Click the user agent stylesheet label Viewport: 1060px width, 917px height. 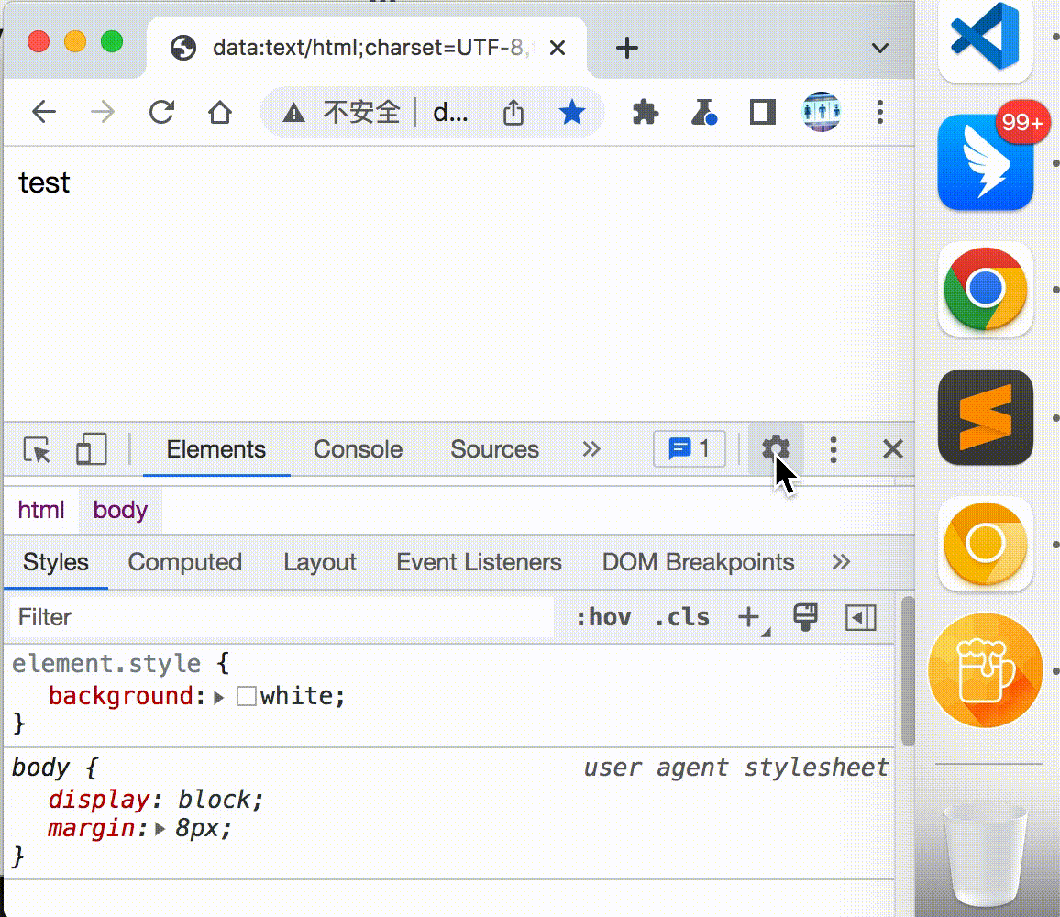(736, 768)
